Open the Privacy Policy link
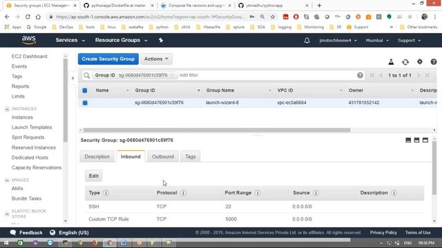Image resolution: width=442 pixels, height=248 pixels. click(x=383, y=233)
